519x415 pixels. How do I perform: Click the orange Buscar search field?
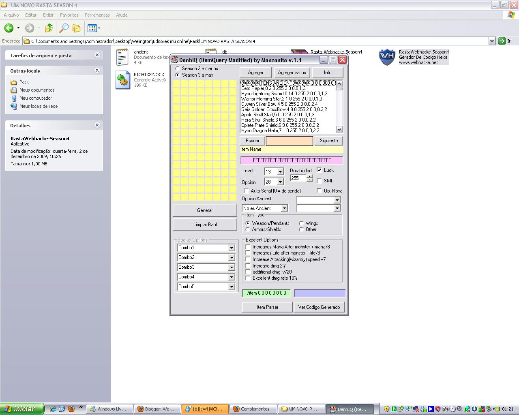290,141
